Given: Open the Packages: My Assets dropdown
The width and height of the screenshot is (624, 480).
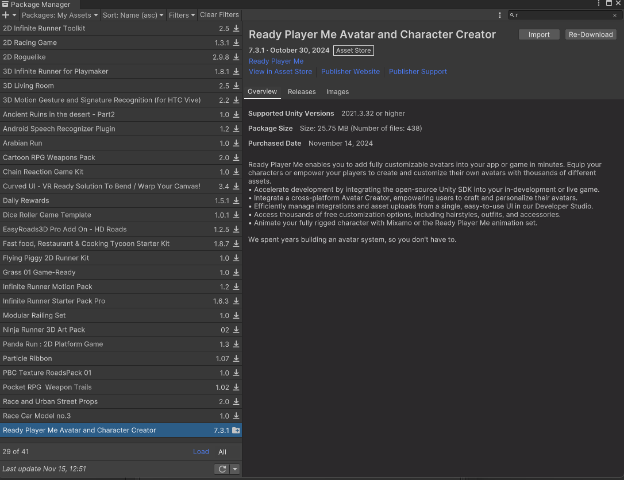Looking at the screenshot, I should [x=60, y=15].
